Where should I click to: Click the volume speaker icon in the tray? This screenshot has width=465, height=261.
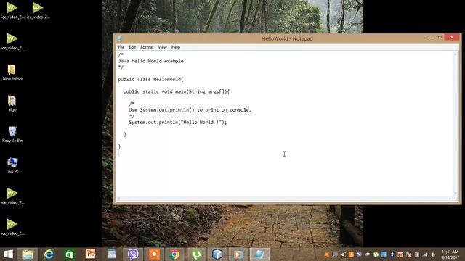point(433,254)
